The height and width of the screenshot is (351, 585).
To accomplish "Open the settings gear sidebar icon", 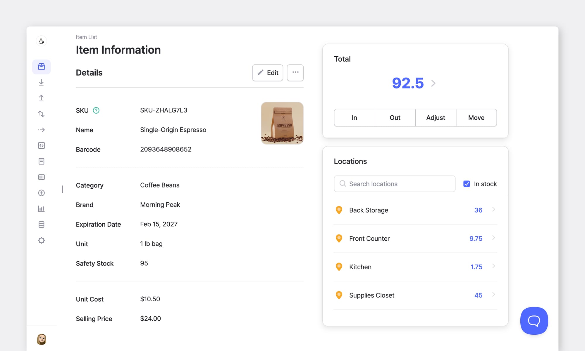I will pyautogui.click(x=42, y=240).
